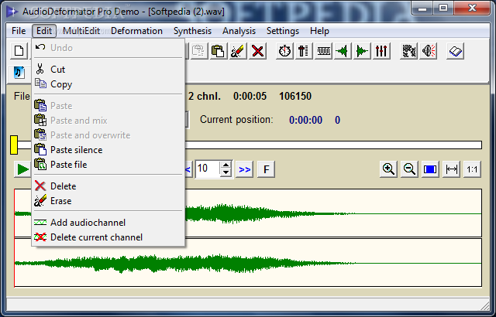Open the help book toolbar icon

(x=455, y=51)
